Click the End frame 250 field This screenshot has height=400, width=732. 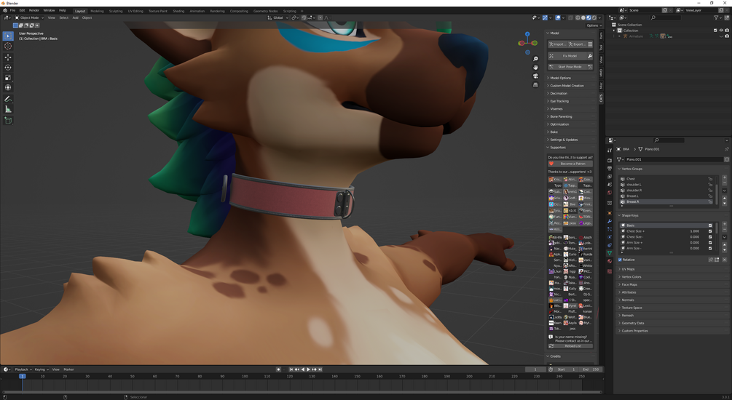tap(590, 369)
